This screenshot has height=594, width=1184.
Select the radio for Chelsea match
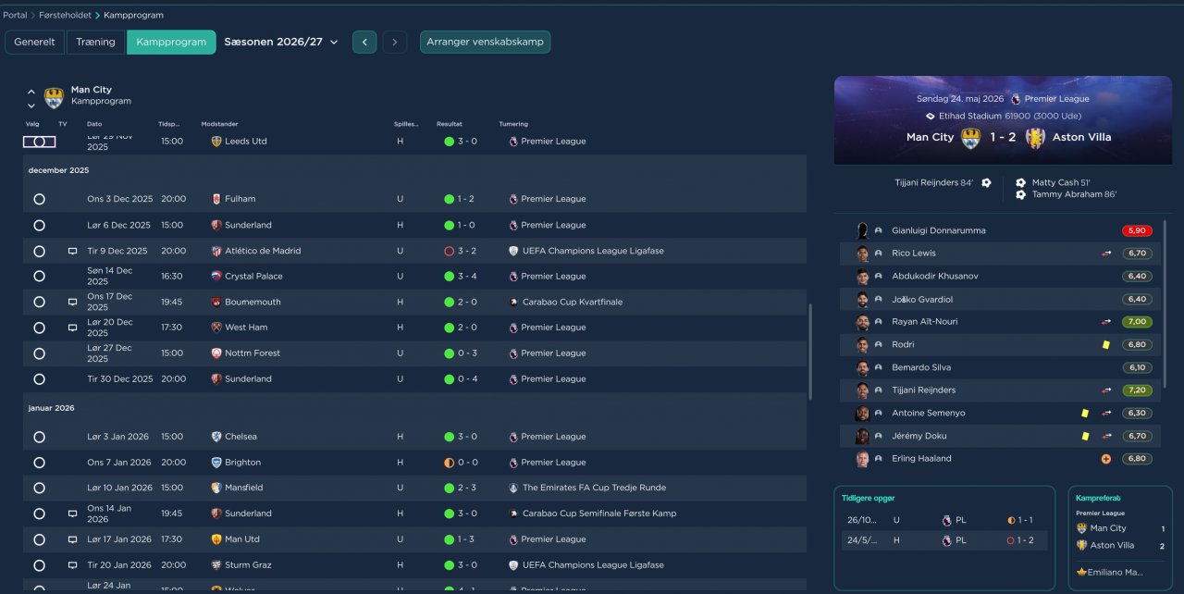pos(39,437)
